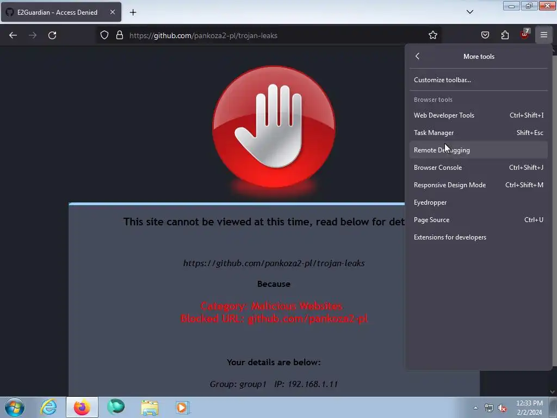Screen dimensions: 557x418
Task: Activate the Eyedropper tool
Action: pos(479,202)
